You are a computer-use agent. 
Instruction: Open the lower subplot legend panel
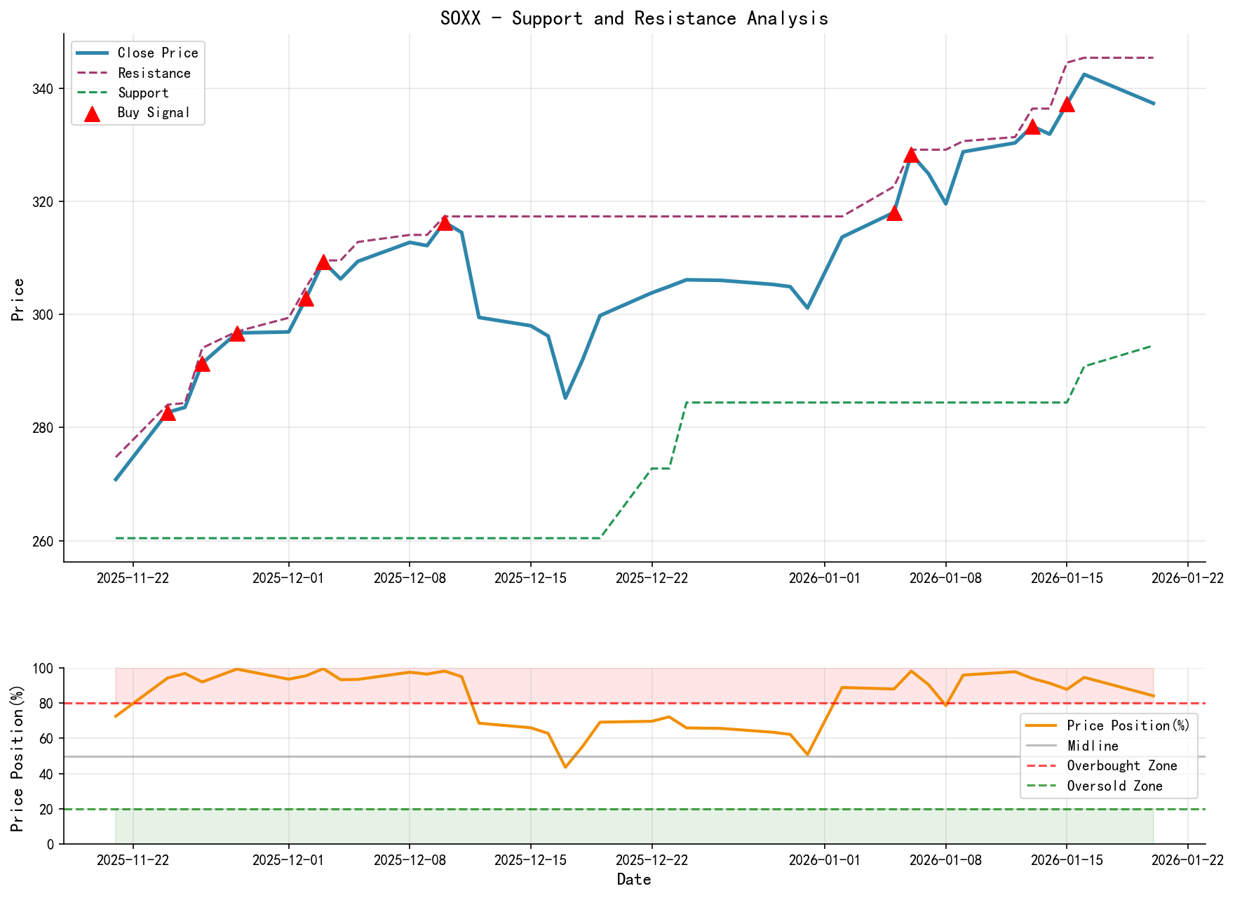(1108, 756)
